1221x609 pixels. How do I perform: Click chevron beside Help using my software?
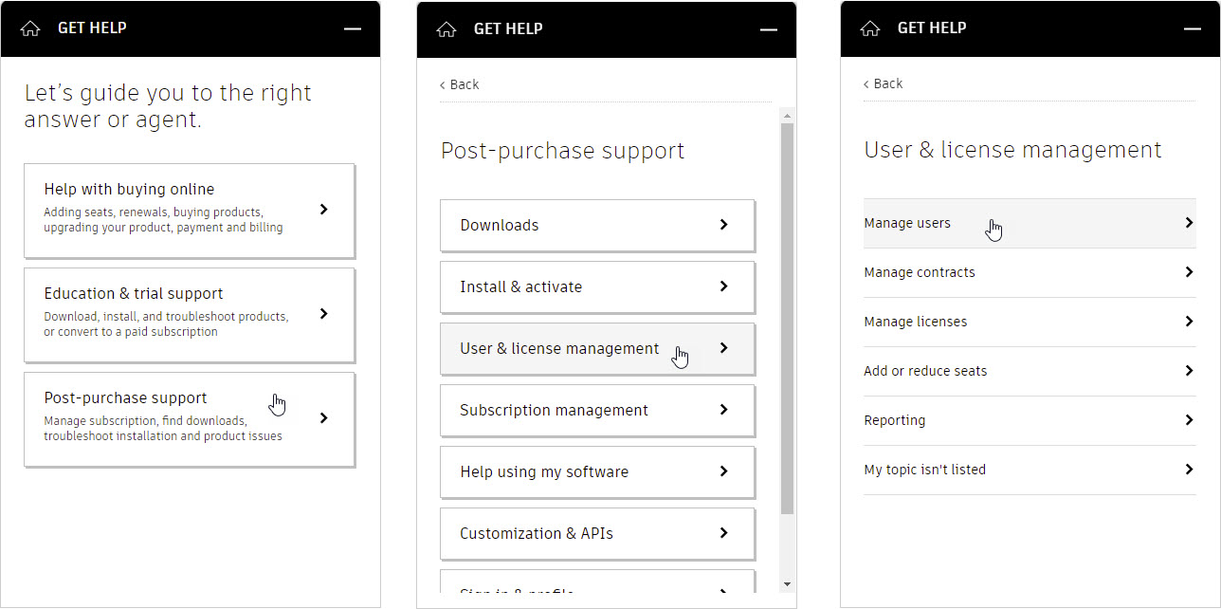(x=724, y=471)
